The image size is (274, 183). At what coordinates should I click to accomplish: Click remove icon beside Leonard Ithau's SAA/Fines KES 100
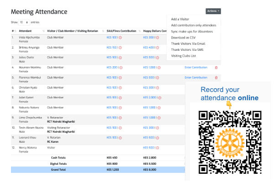tap(120, 138)
